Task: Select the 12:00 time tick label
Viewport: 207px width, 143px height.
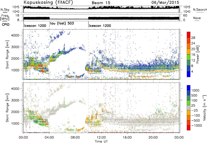Action: tap(101, 138)
